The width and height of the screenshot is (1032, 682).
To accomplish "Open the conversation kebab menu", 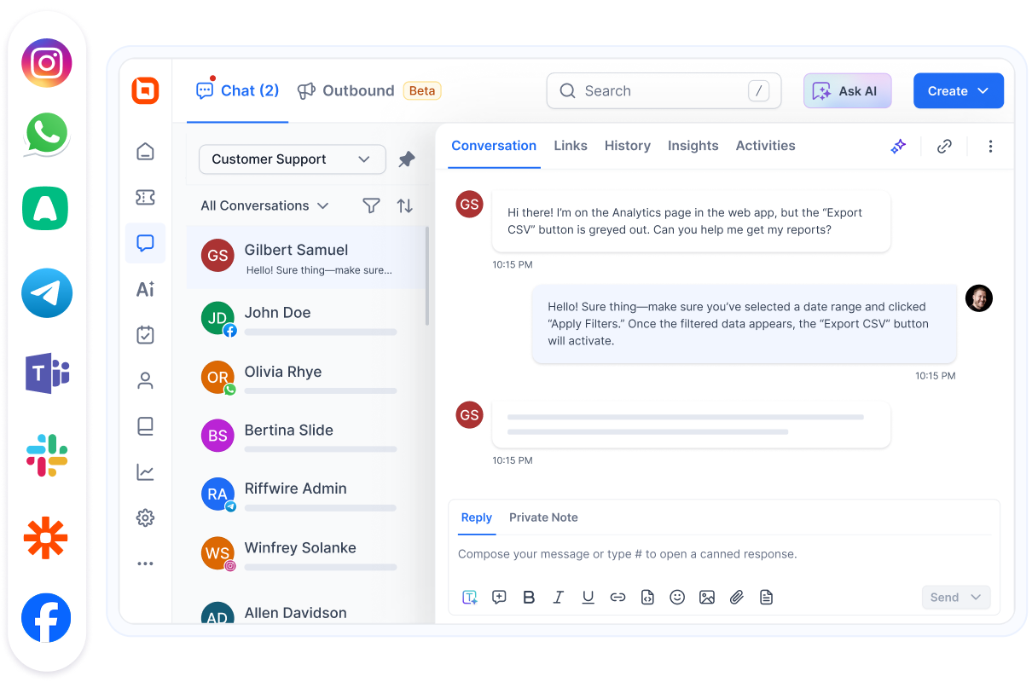I will click(990, 147).
